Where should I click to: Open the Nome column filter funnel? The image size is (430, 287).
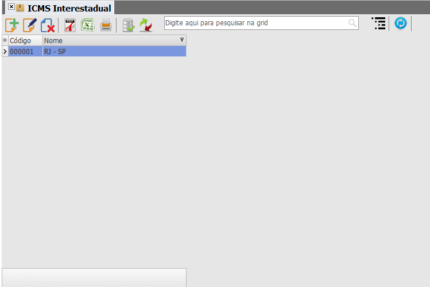[x=182, y=40]
